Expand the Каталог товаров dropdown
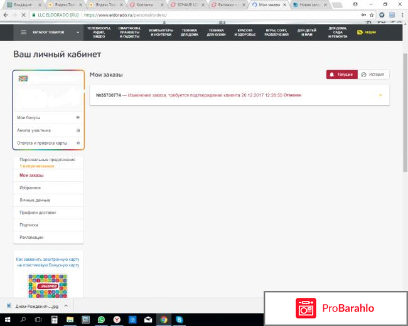 point(78,32)
